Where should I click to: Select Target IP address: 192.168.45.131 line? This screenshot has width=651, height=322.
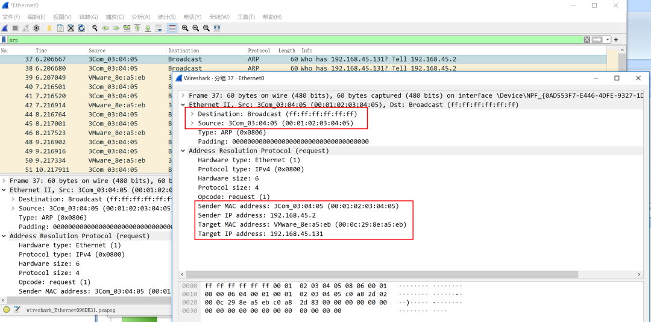[x=261, y=234]
